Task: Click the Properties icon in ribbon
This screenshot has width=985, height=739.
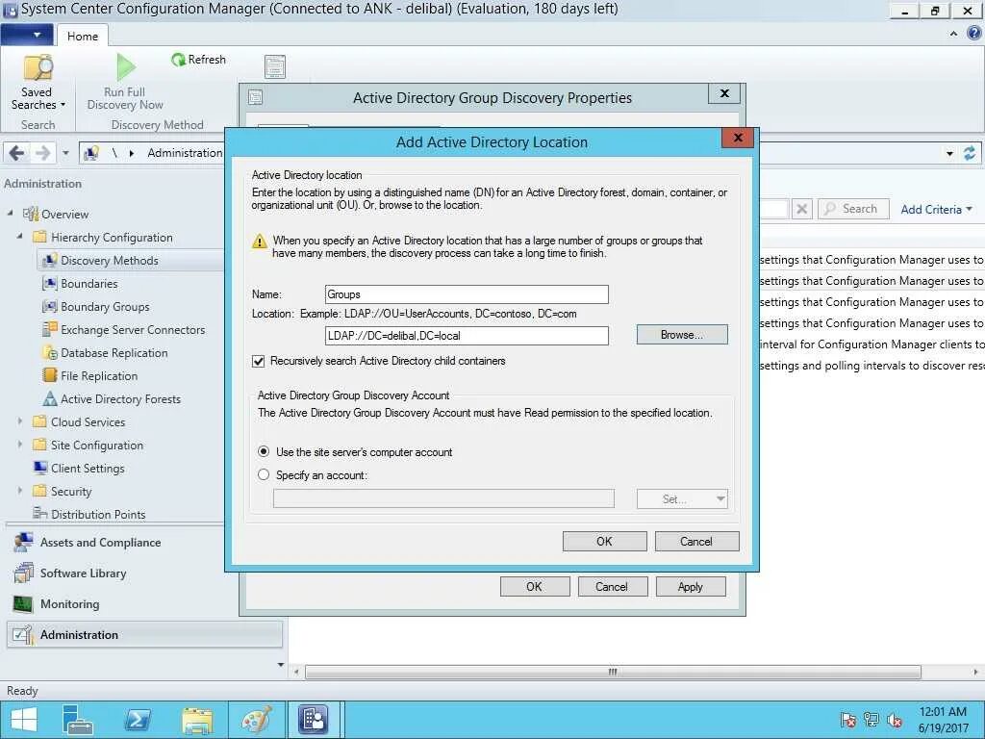Action: click(275, 66)
